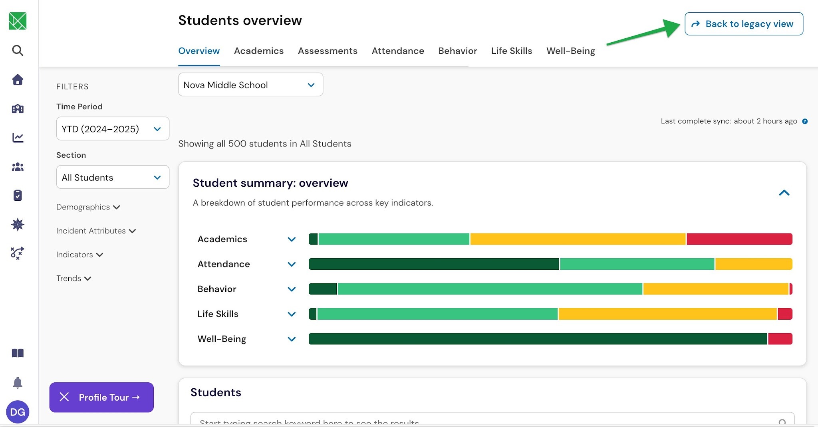Switch to the Academics tab
This screenshot has height=427, width=818.
coord(259,51)
